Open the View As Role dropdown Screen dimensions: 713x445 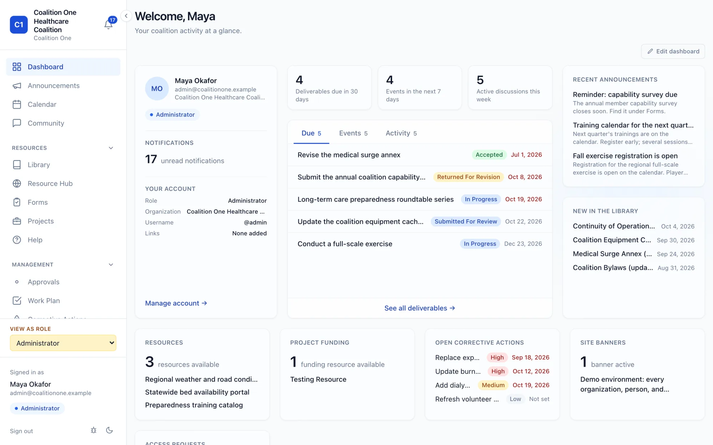[x=63, y=343]
